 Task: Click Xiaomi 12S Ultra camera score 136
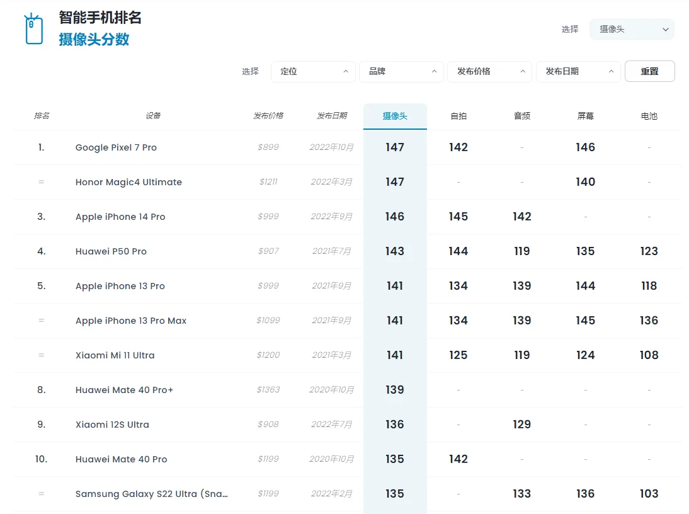pos(395,425)
